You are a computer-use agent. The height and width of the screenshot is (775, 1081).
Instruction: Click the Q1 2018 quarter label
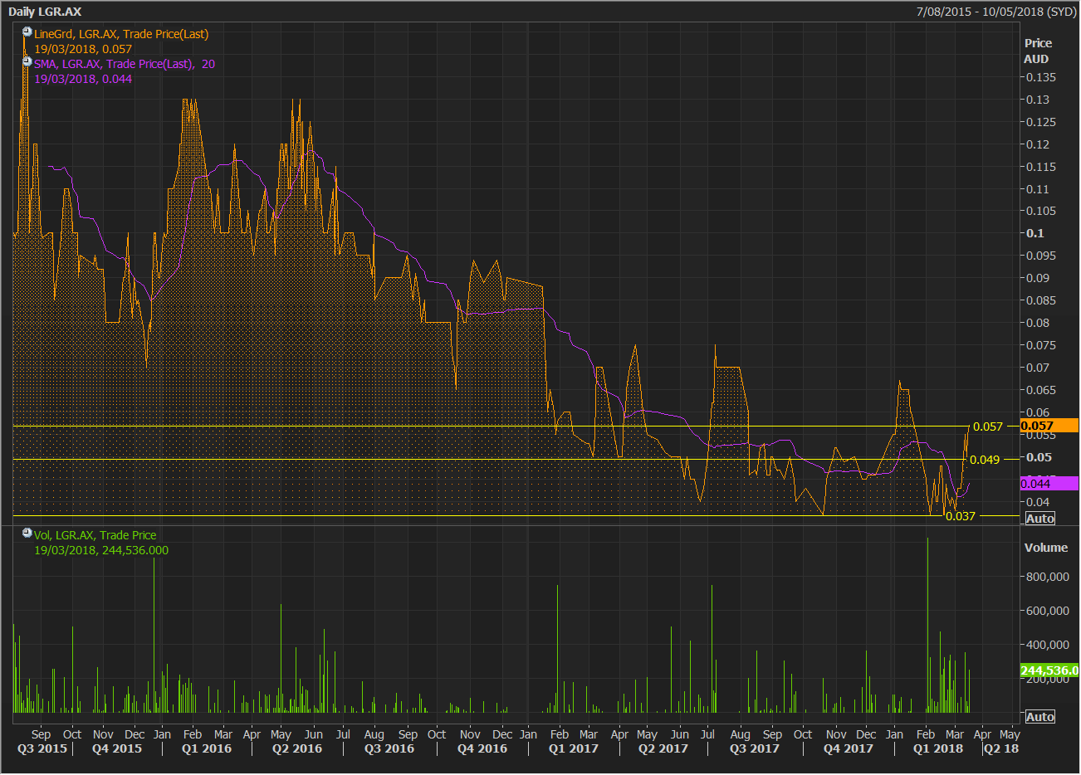point(938,748)
